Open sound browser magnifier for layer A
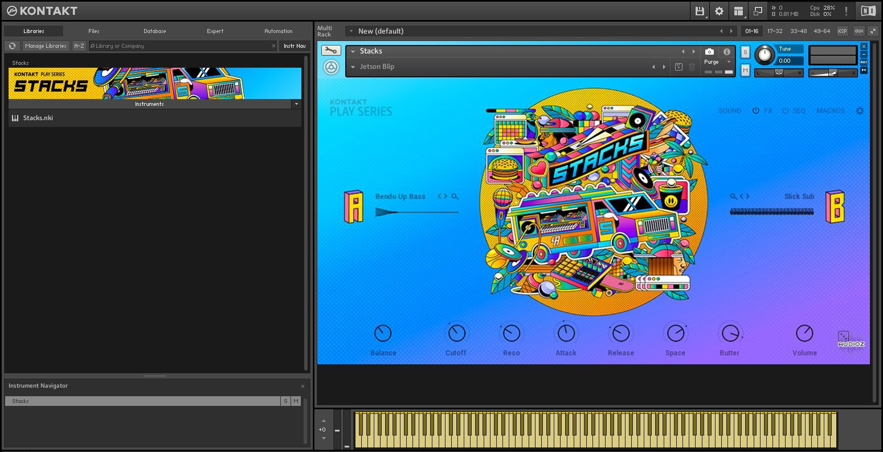883x452 pixels. [x=455, y=196]
